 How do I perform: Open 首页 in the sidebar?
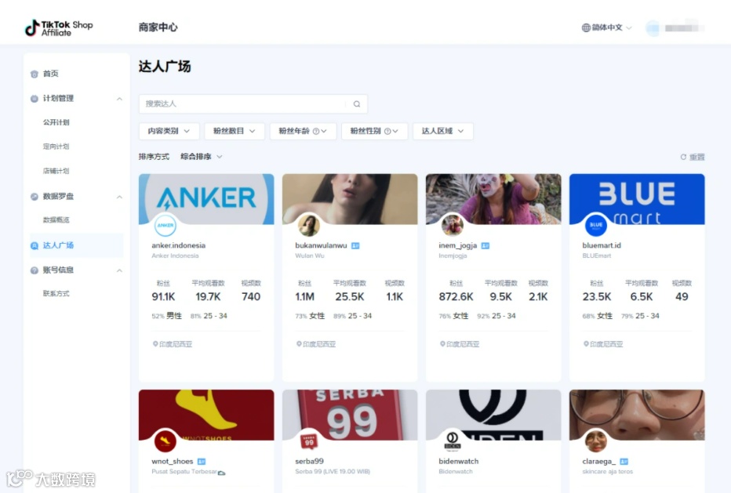tap(50, 74)
